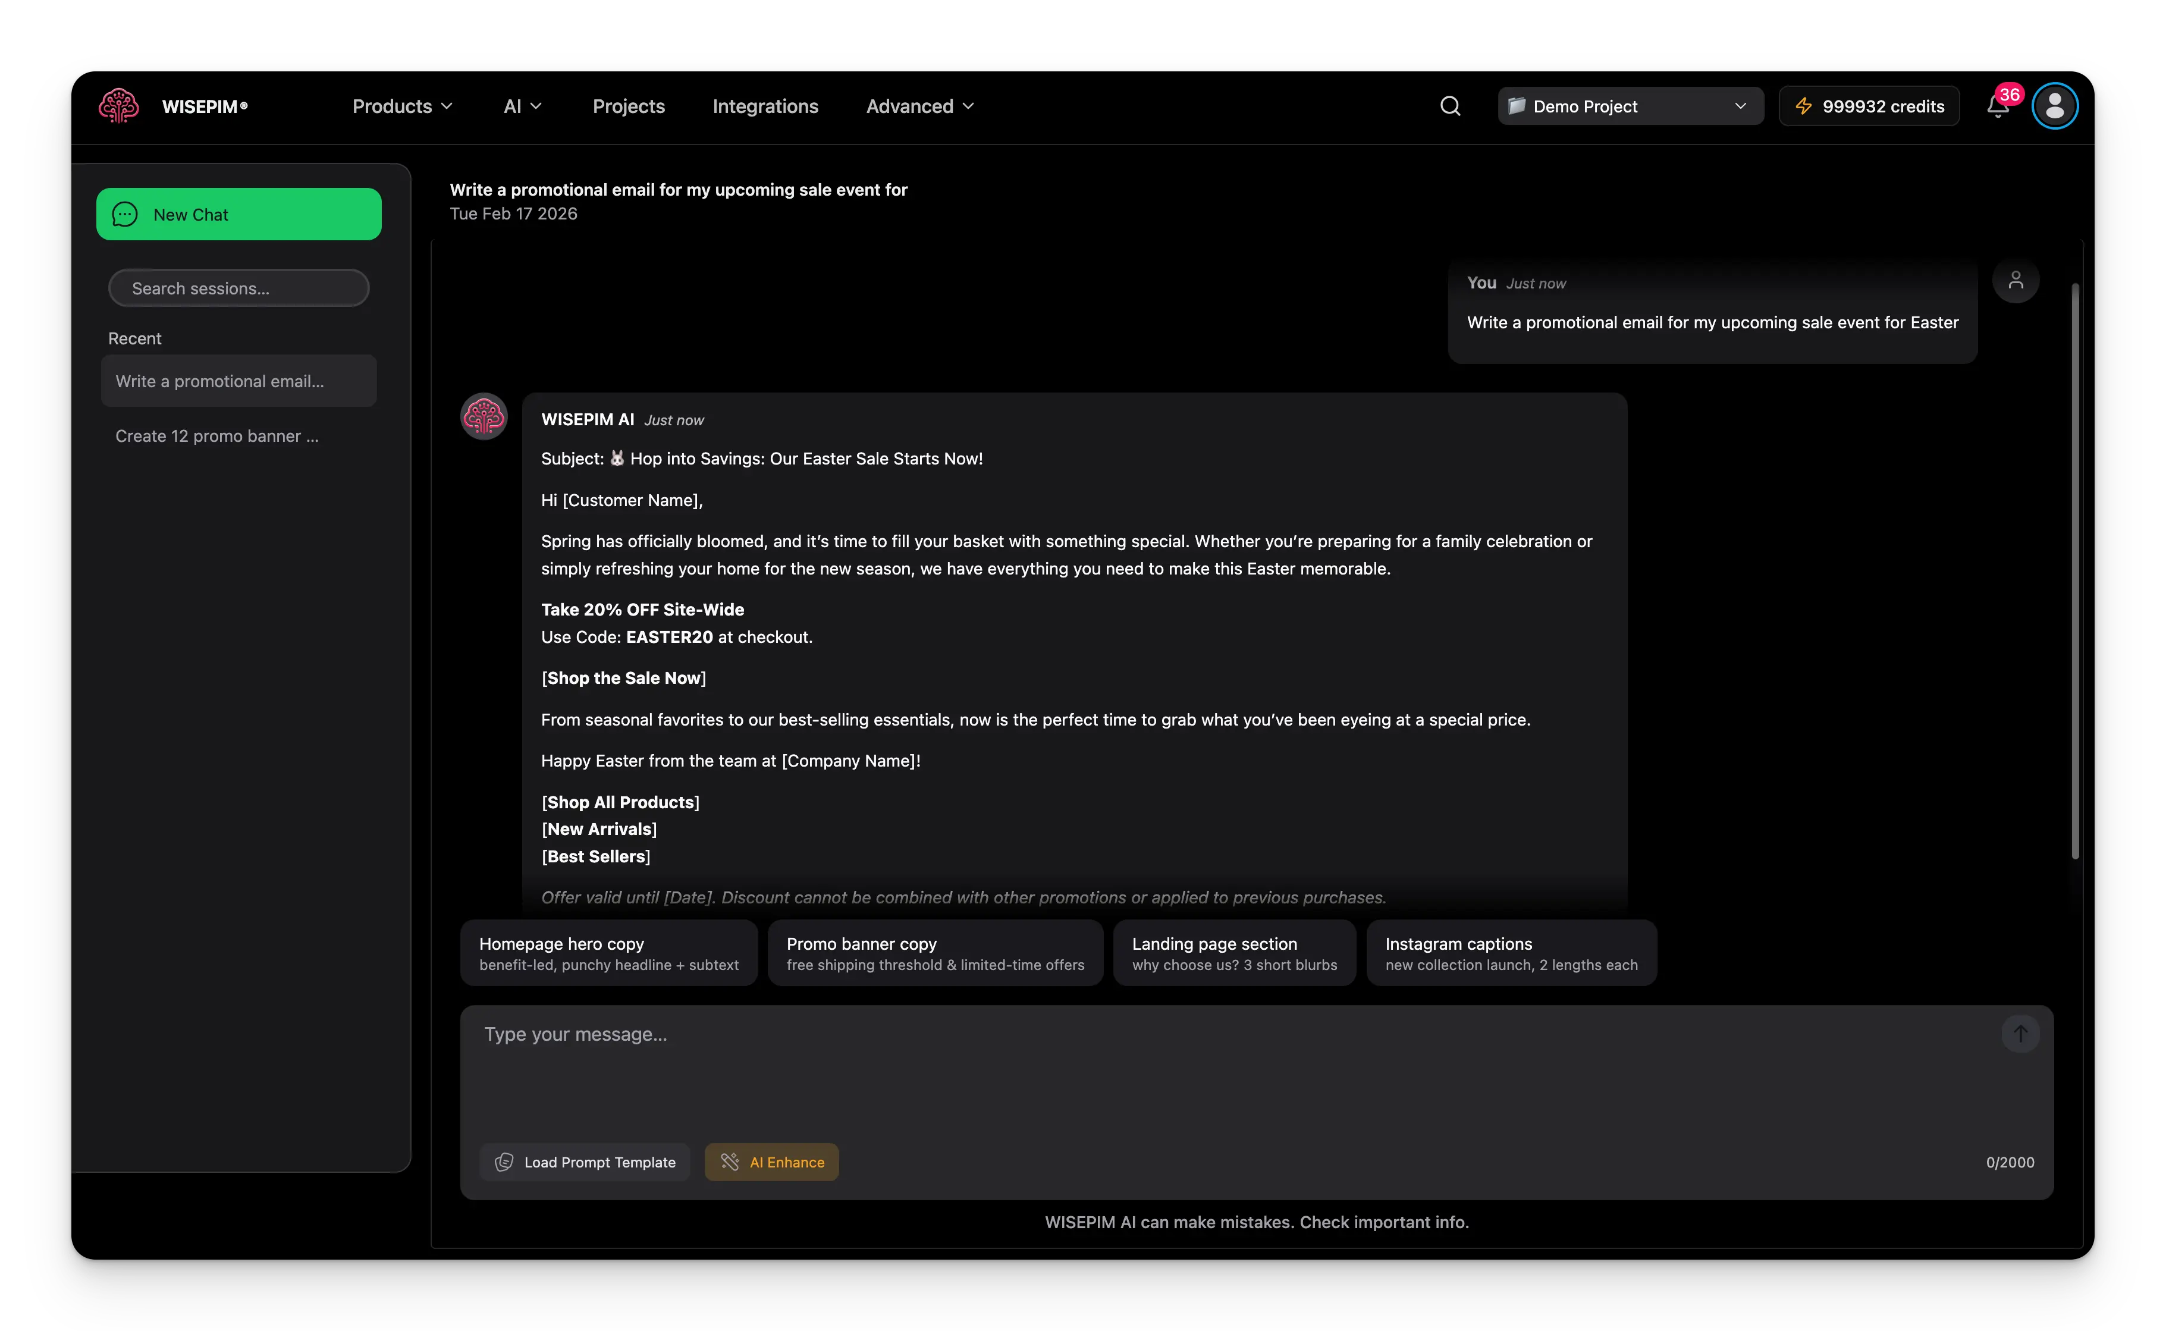Open notifications via the bell icon
The image size is (2166, 1331).
1998,108
